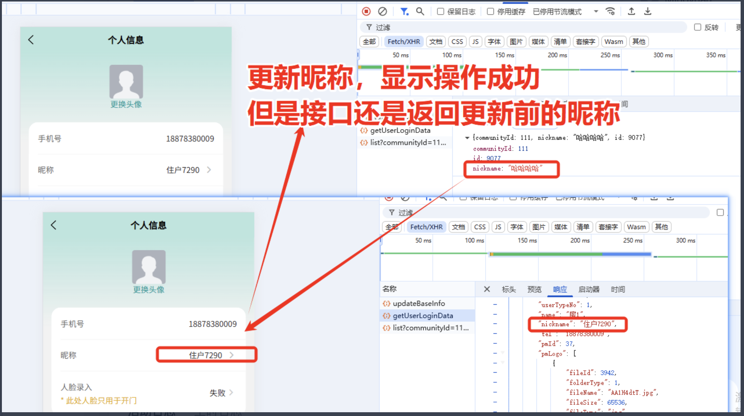Click the stop recording network log icon

coord(366,11)
